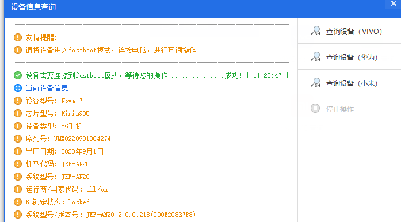Click the version text JEF-AN20 2.0.0.218(C00E208R7P8)
The image size is (401, 222).
click(x=141, y=215)
